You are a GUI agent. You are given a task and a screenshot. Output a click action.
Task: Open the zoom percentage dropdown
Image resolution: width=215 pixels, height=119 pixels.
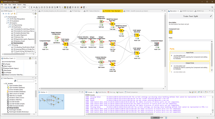click(x=29, y=7)
